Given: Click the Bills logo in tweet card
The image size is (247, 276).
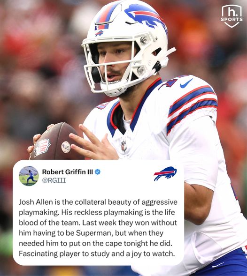Looking at the screenshot, I should [165, 173].
